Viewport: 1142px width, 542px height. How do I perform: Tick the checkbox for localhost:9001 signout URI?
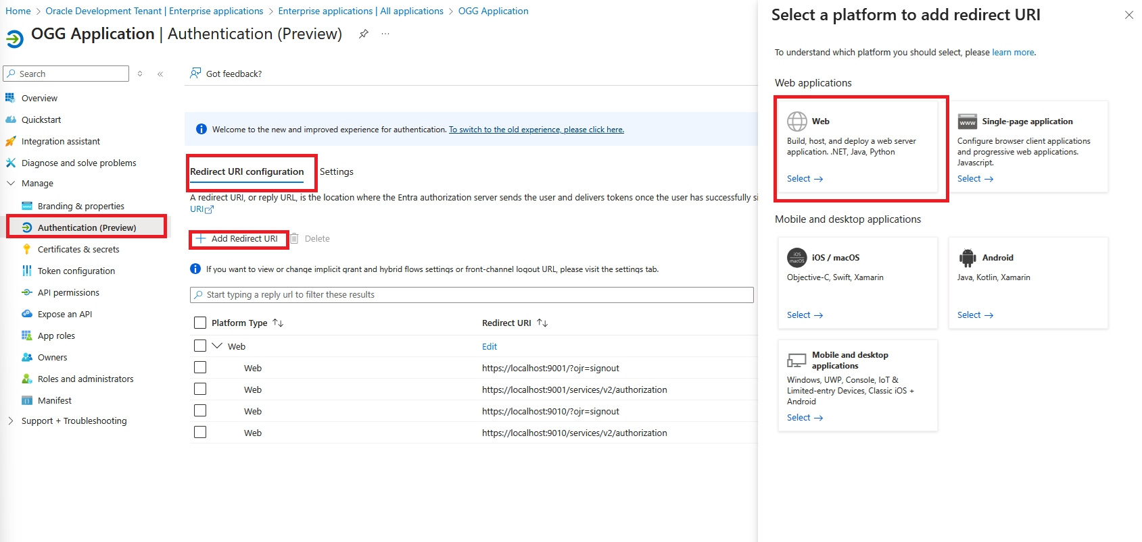(200, 368)
